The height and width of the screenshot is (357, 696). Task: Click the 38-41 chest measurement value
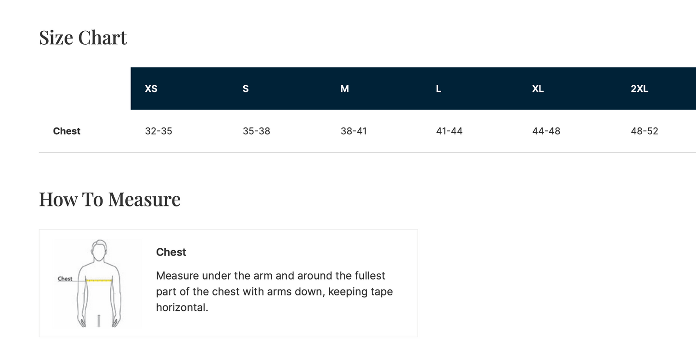pos(354,131)
